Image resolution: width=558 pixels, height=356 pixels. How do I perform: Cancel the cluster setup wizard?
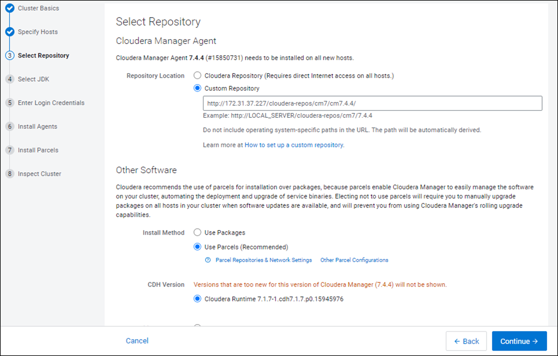[x=137, y=341]
